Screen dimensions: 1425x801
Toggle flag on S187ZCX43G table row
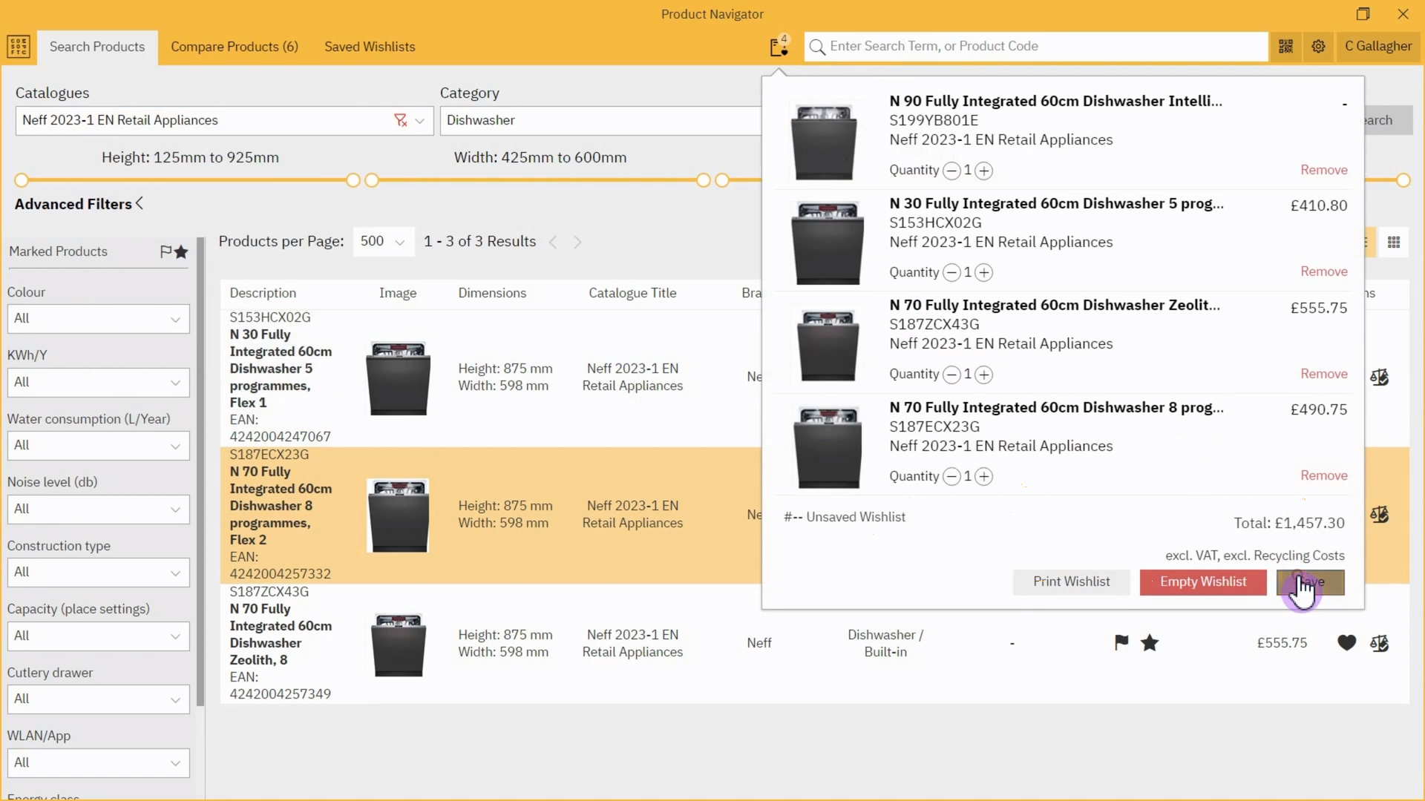1121,642
